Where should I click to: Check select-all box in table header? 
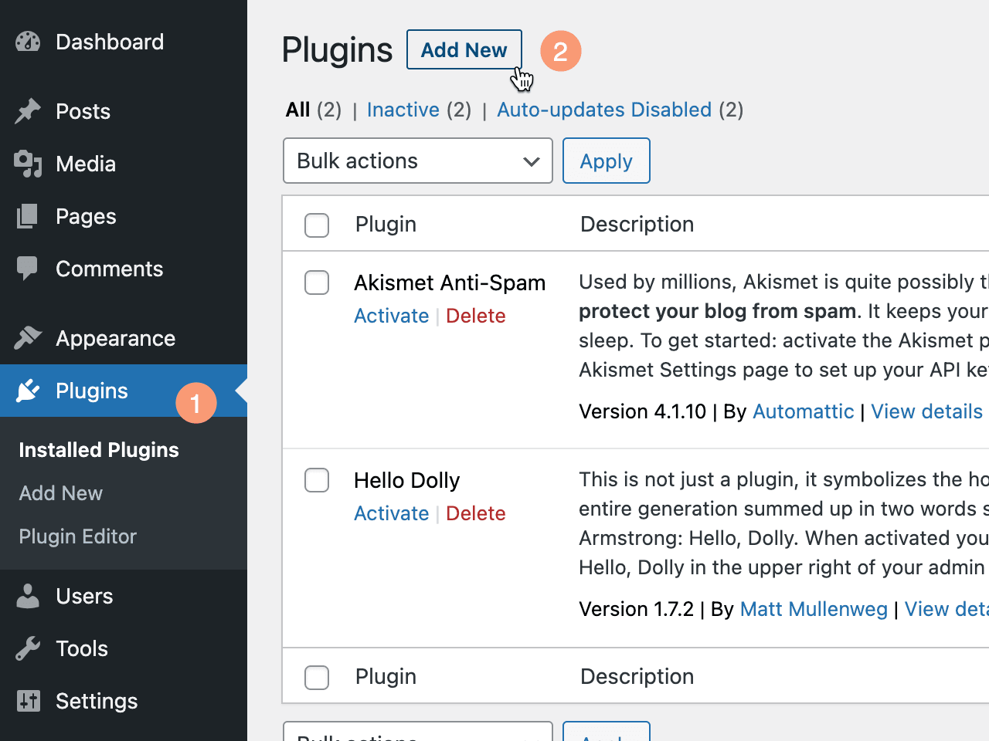coord(317,225)
